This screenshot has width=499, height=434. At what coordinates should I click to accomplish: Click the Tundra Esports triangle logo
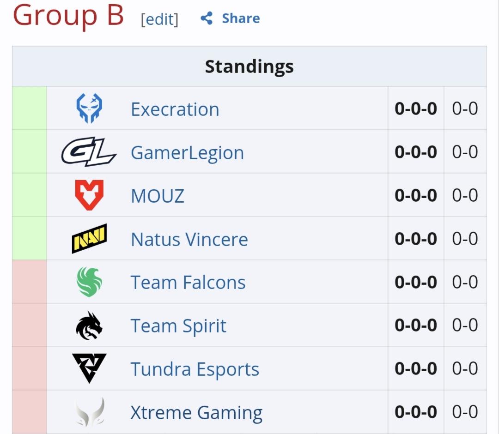pos(89,368)
